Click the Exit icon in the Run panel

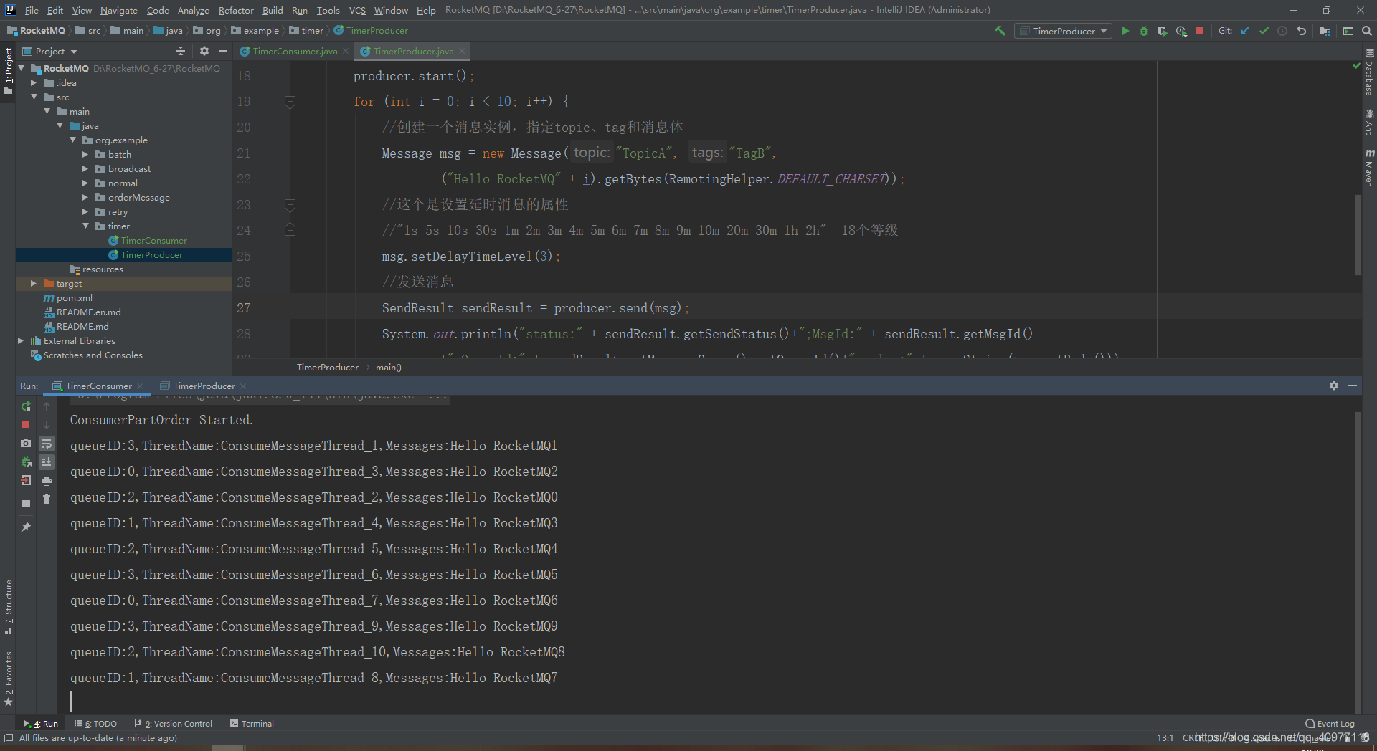[x=26, y=480]
